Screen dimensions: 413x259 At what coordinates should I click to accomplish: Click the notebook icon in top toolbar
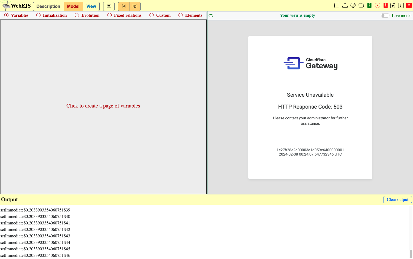tap(337, 5)
